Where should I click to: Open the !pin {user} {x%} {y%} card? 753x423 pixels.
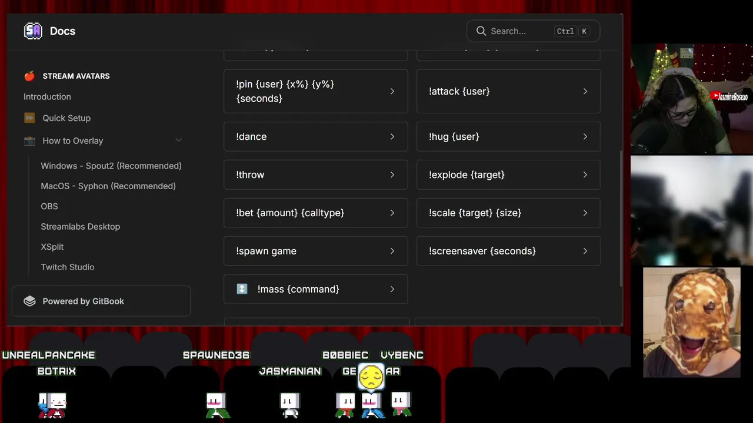click(316, 91)
